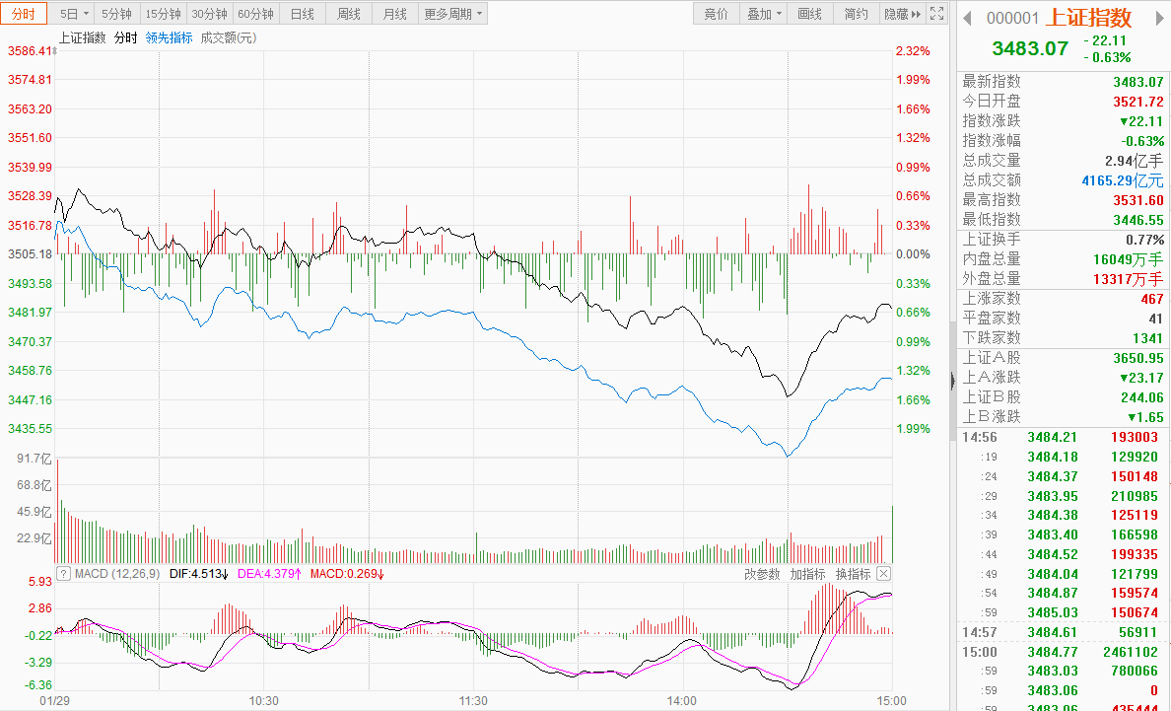Select the 15分钟 chart period
This screenshot has height=711, width=1171.
pos(163,14)
